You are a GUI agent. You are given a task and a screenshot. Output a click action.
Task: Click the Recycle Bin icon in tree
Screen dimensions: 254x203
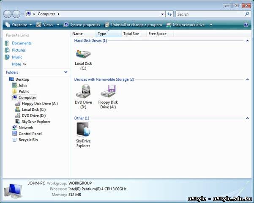coord(14,140)
